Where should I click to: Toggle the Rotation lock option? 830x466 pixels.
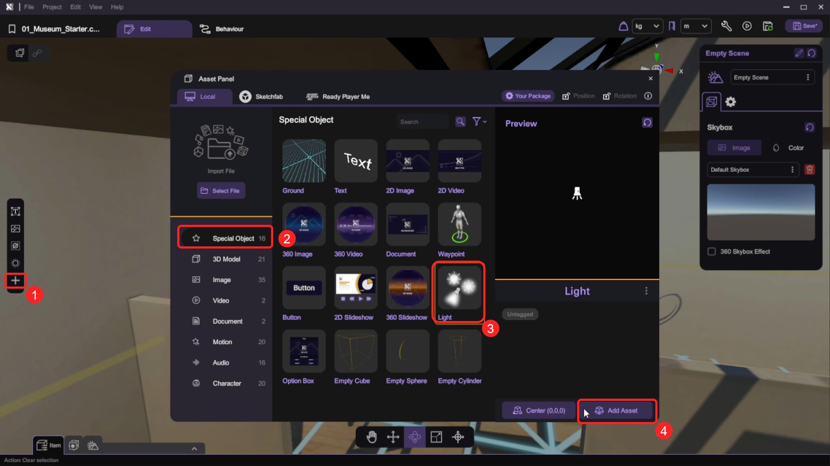point(619,96)
